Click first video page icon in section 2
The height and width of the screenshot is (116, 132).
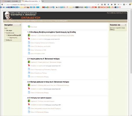point(29,69)
